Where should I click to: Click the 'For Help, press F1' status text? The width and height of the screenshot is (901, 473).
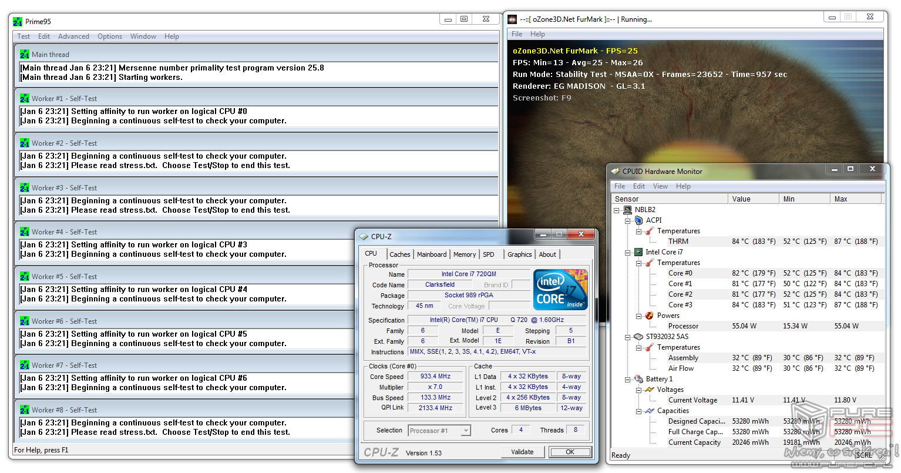pos(41,450)
